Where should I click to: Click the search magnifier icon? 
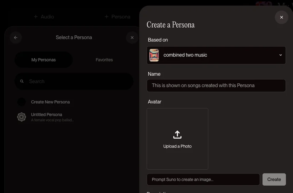22,81
